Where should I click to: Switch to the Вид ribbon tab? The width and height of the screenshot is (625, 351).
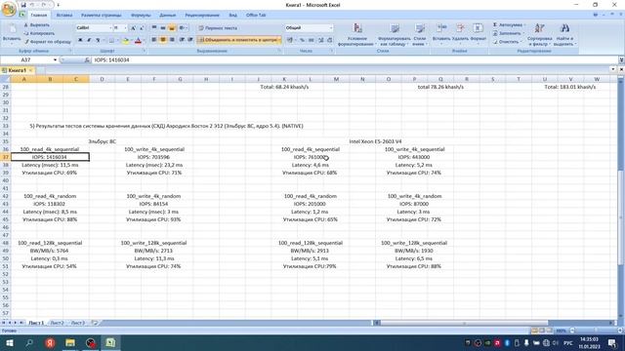point(232,16)
